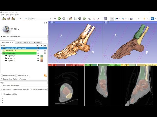Go forward to next module (gray arrow)
The height and width of the screenshot is (117, 157).
(64, 19)
